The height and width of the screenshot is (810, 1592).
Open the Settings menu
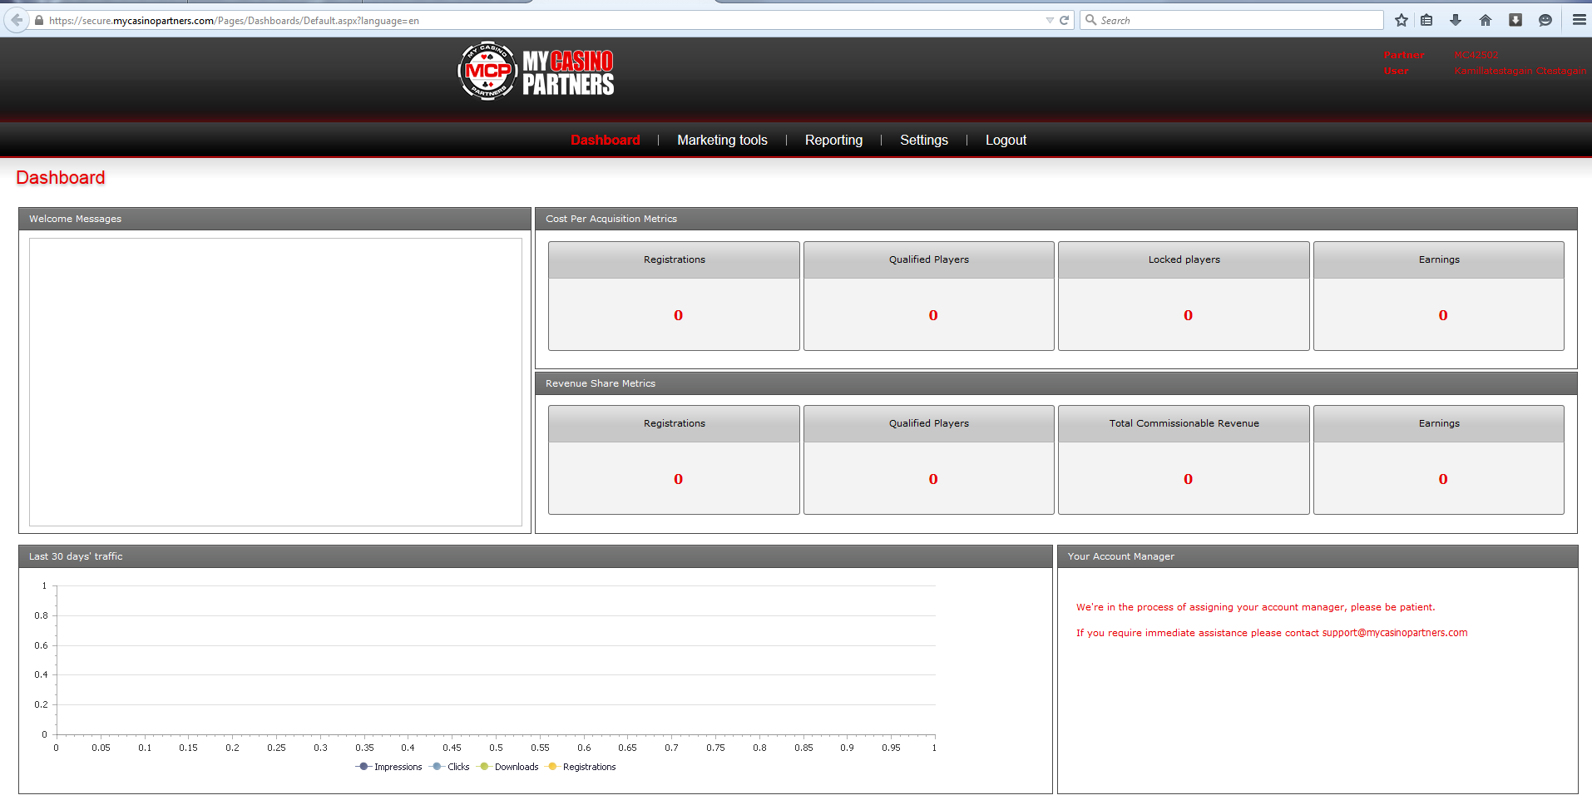click(x=924, y=140)
